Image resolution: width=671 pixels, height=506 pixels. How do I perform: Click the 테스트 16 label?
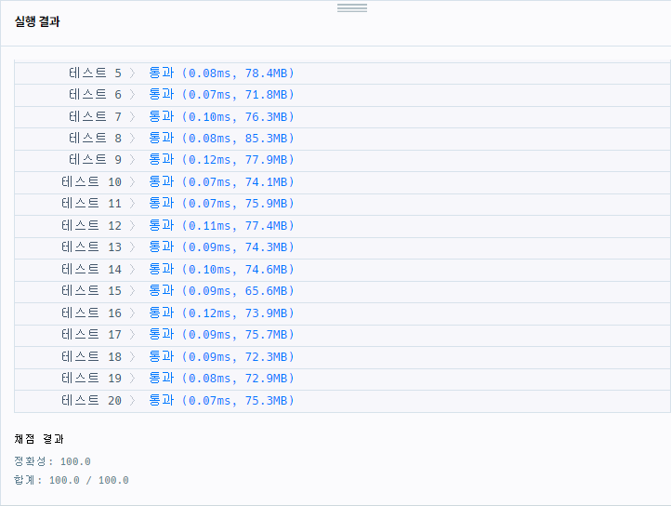[92, 313]
